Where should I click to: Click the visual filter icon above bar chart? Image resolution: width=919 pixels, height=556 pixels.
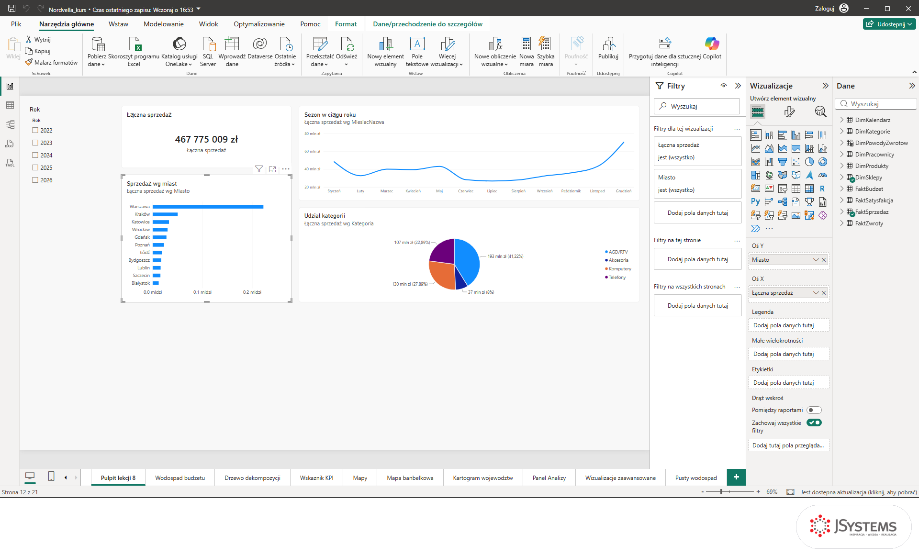[x=259, y=169]
